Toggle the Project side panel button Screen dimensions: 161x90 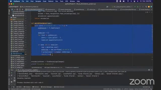[x=9, y=11]
